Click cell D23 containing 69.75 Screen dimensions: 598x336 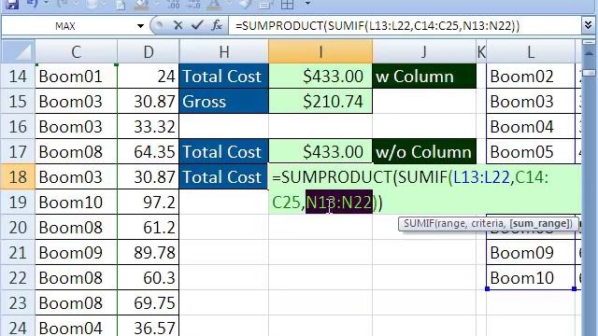pyautogui.click(x=148, y=302)
